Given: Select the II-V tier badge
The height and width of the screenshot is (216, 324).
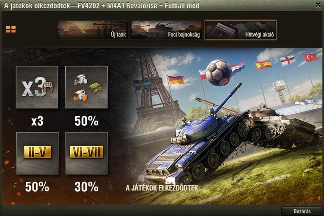Looking at the screenshot, I should click(x=37, y=152).
